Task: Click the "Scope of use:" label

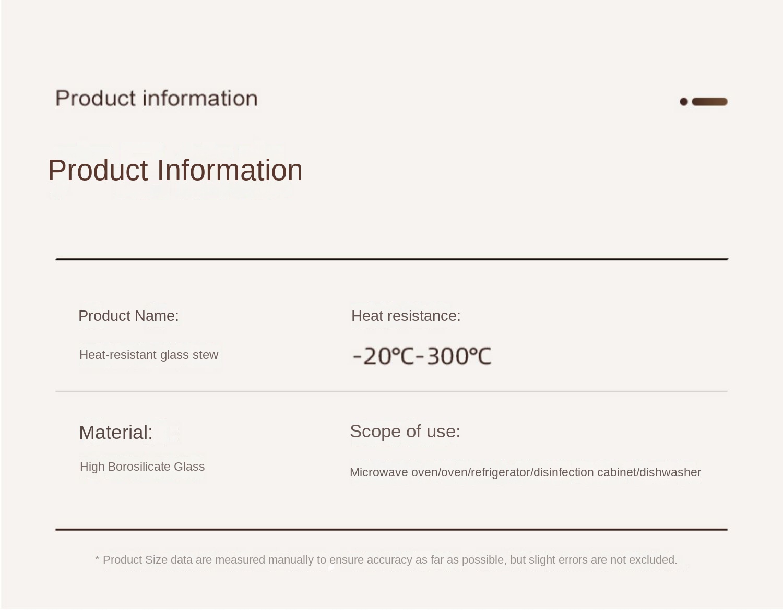Action: click(405, 432)
